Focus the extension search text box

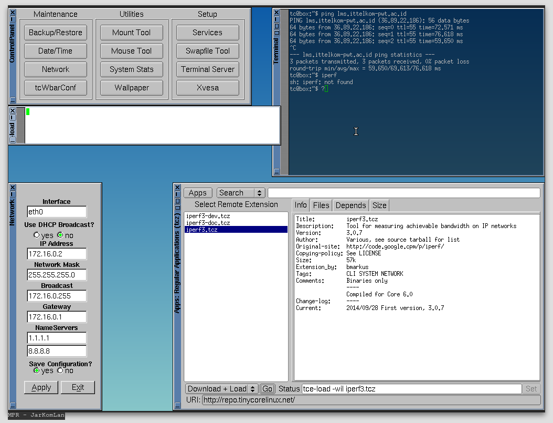tap(403, 193)
